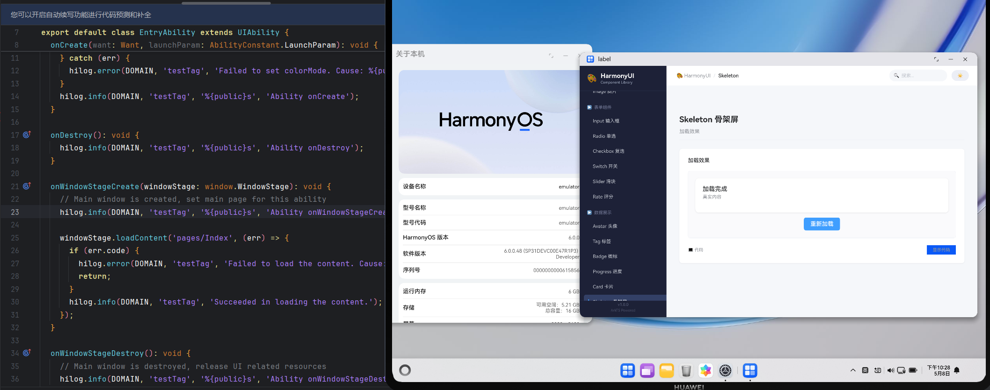Open the circular start button on the taskbar
The width and height of the screenshot is (990, 390).
[x=405, y=370]
